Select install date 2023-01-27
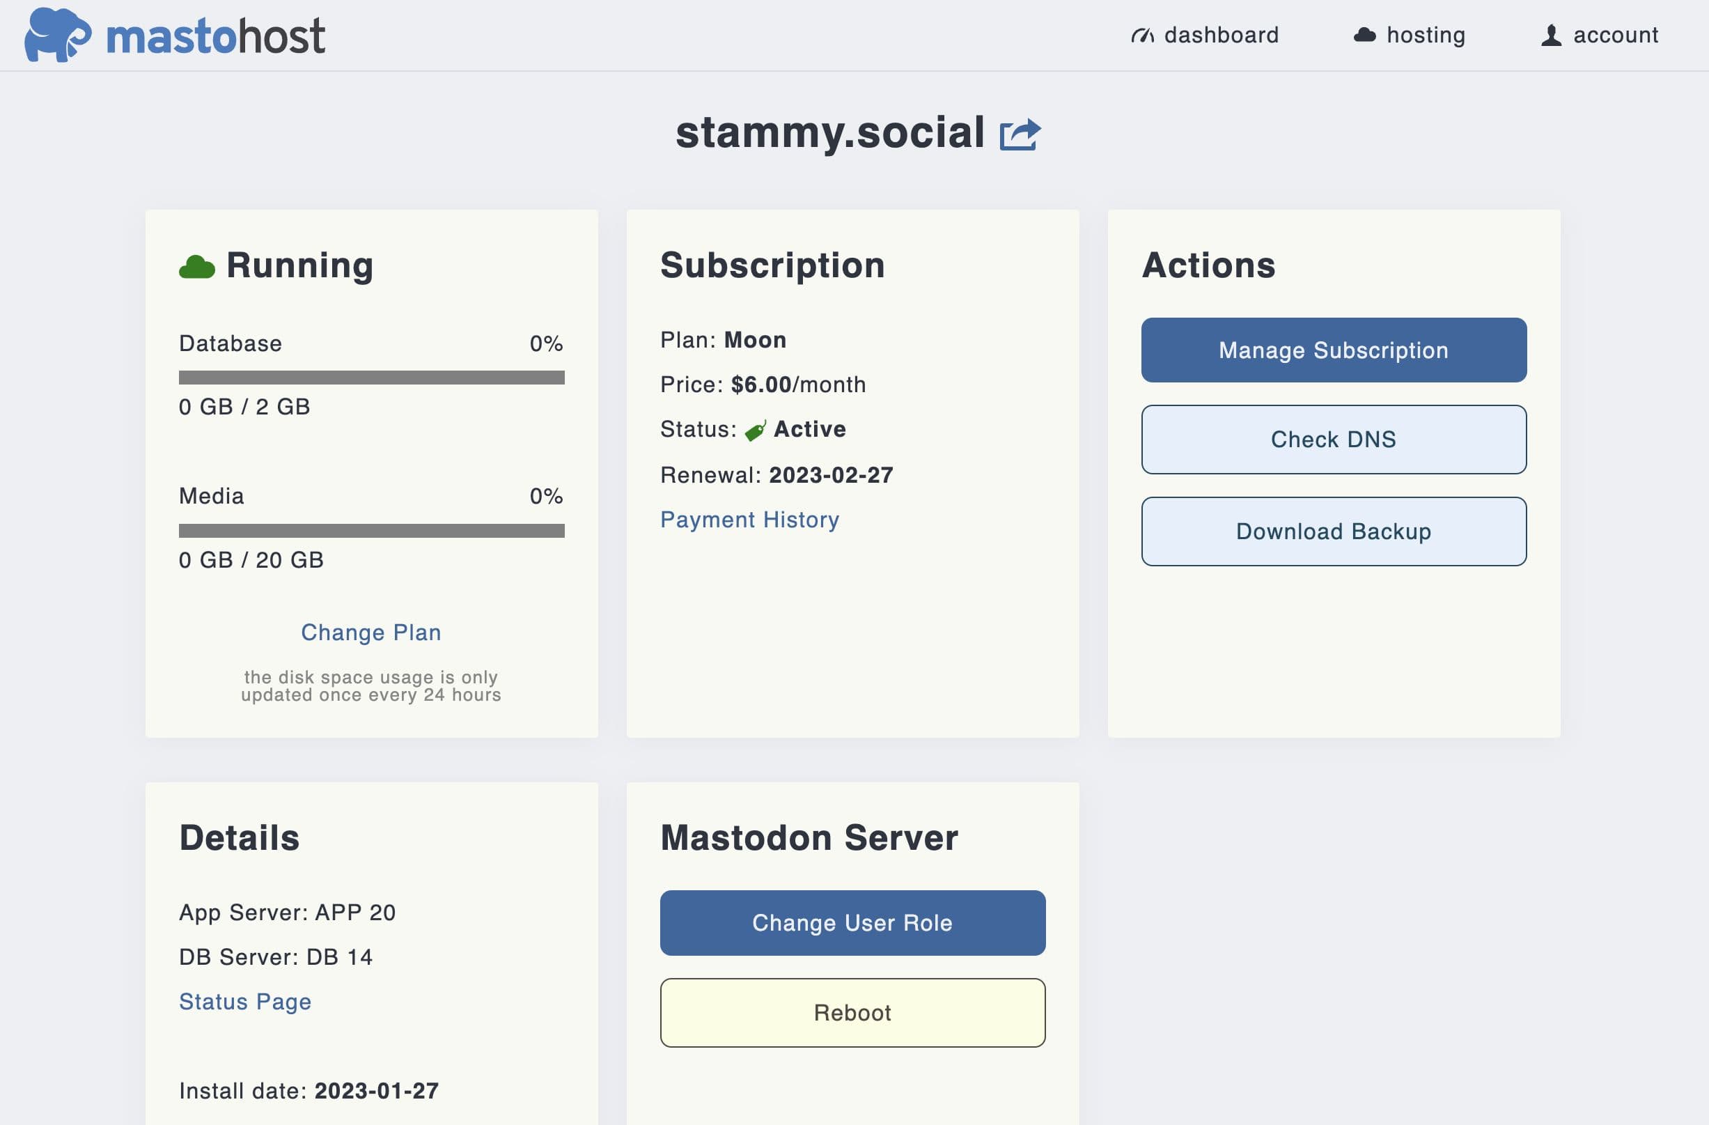1709x1125 pixels. tap(376, 1090)
